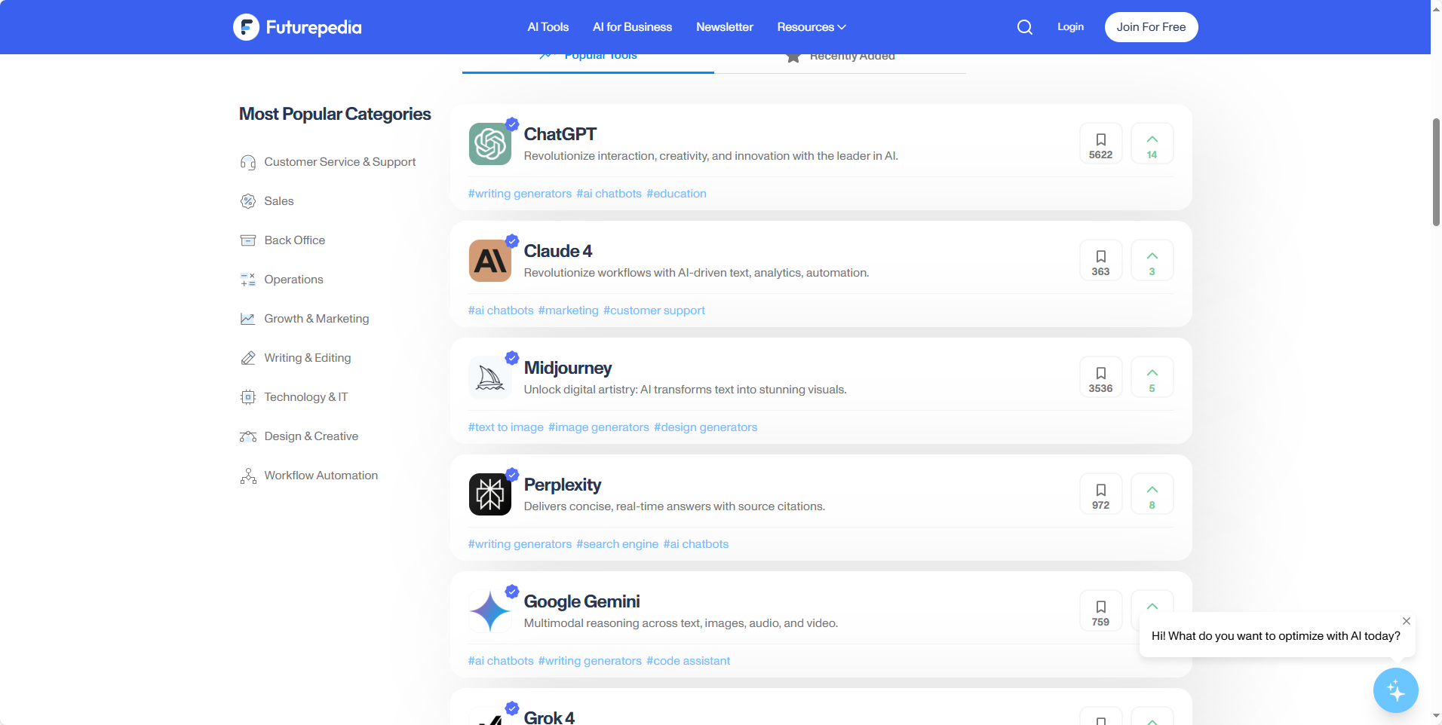Click the Back Office archive box icon

248,240
